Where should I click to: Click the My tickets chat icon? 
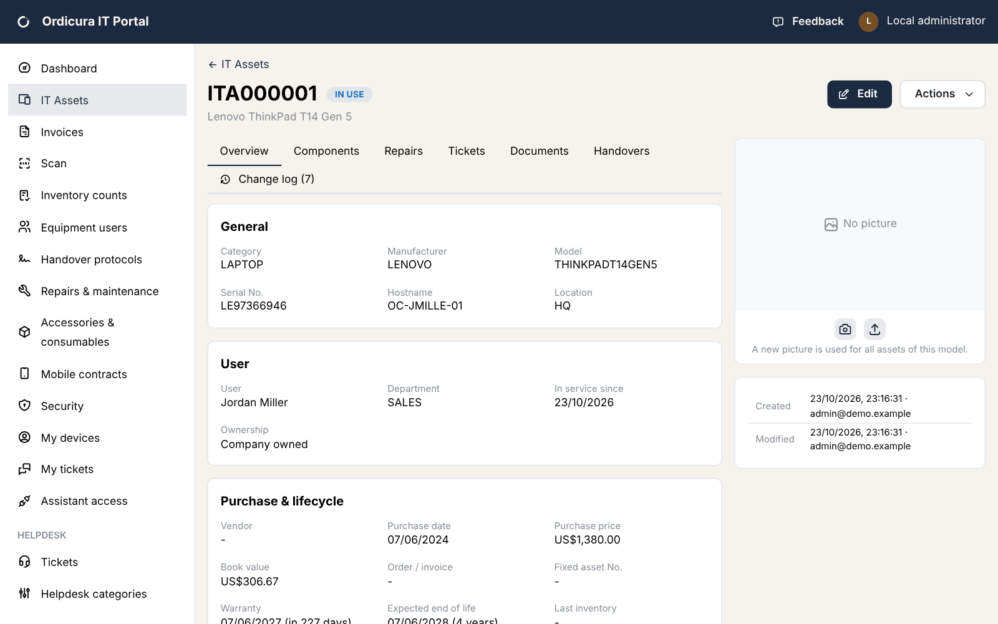coord(24,469)
